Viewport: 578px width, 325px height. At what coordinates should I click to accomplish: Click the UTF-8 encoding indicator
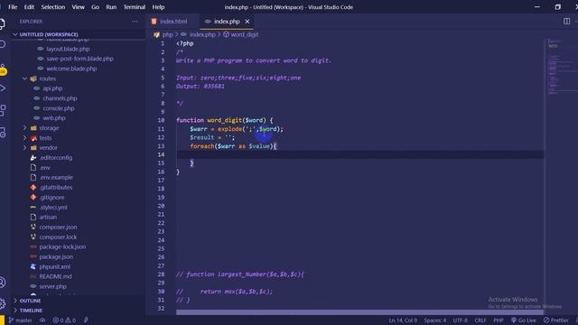(x=460, y=320)
